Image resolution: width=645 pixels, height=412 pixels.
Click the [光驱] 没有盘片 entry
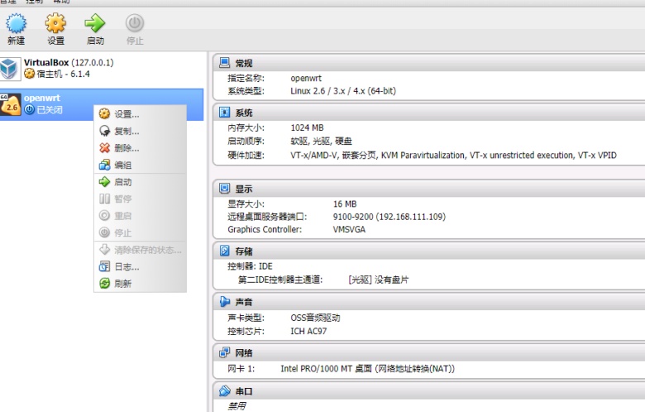[379, 280]
